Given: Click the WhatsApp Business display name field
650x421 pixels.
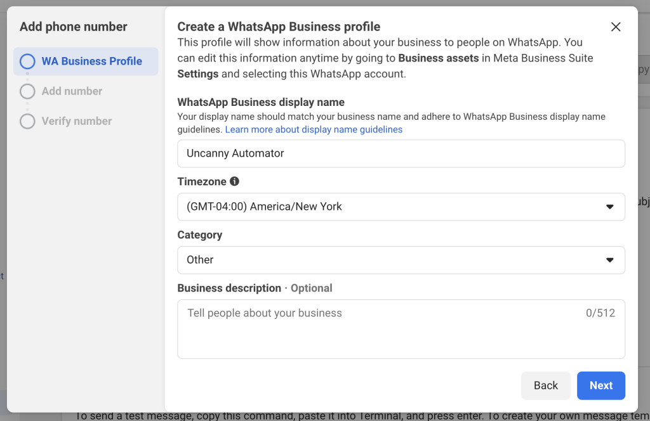Looking at the screenshot, I should tap(401, 153).
